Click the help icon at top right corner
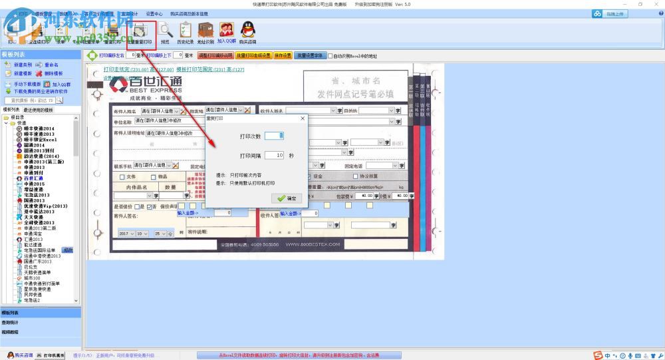Viewport: 665px width, 360px height. tap(661, 13)
